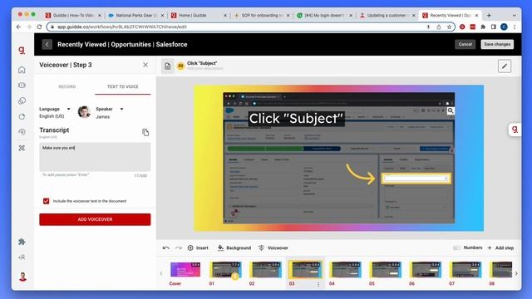
Task: Click the magnifier zoom icon on the slide
Action: 451,110
